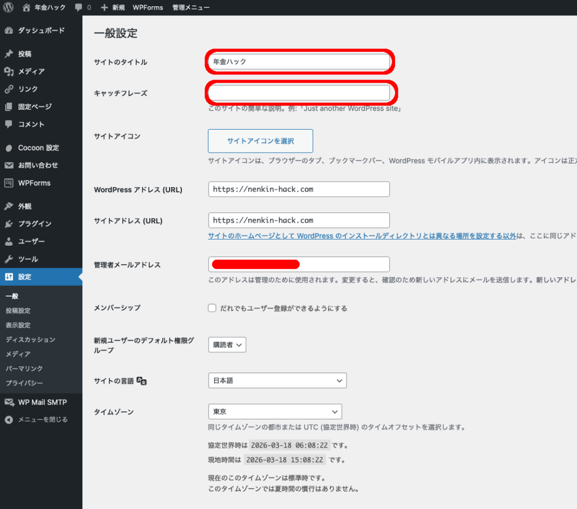Click the WordPress logo icon in admin bar
577x509 pixels.
click(x=8, y=7)
